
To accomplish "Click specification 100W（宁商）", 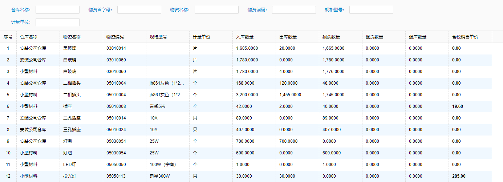I will click(163, 165).
